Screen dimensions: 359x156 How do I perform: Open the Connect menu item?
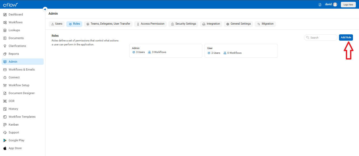coord(23,77)
